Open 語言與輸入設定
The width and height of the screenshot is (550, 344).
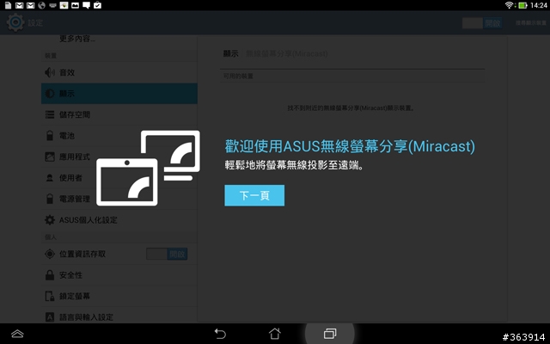(x=119, y=317)
